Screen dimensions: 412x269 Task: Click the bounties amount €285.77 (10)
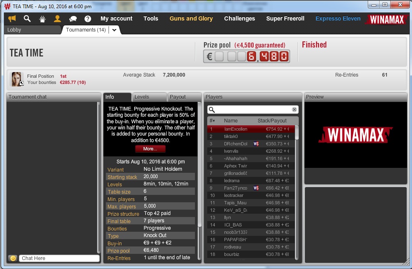73,82
